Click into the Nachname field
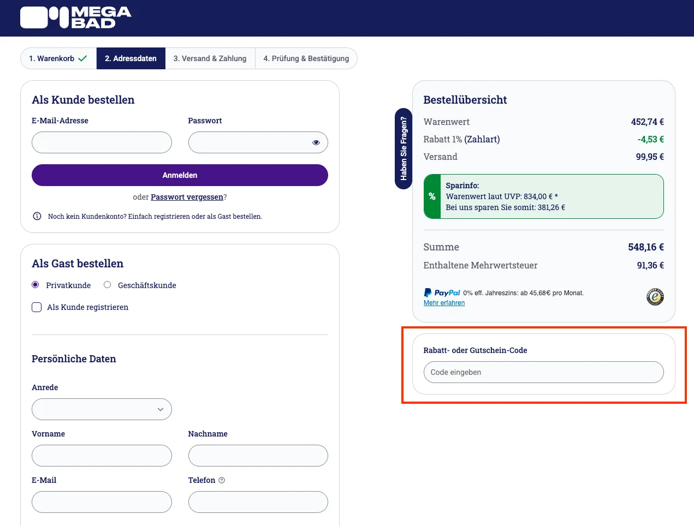Screen dimensions: 694x526 coord(258,456)
